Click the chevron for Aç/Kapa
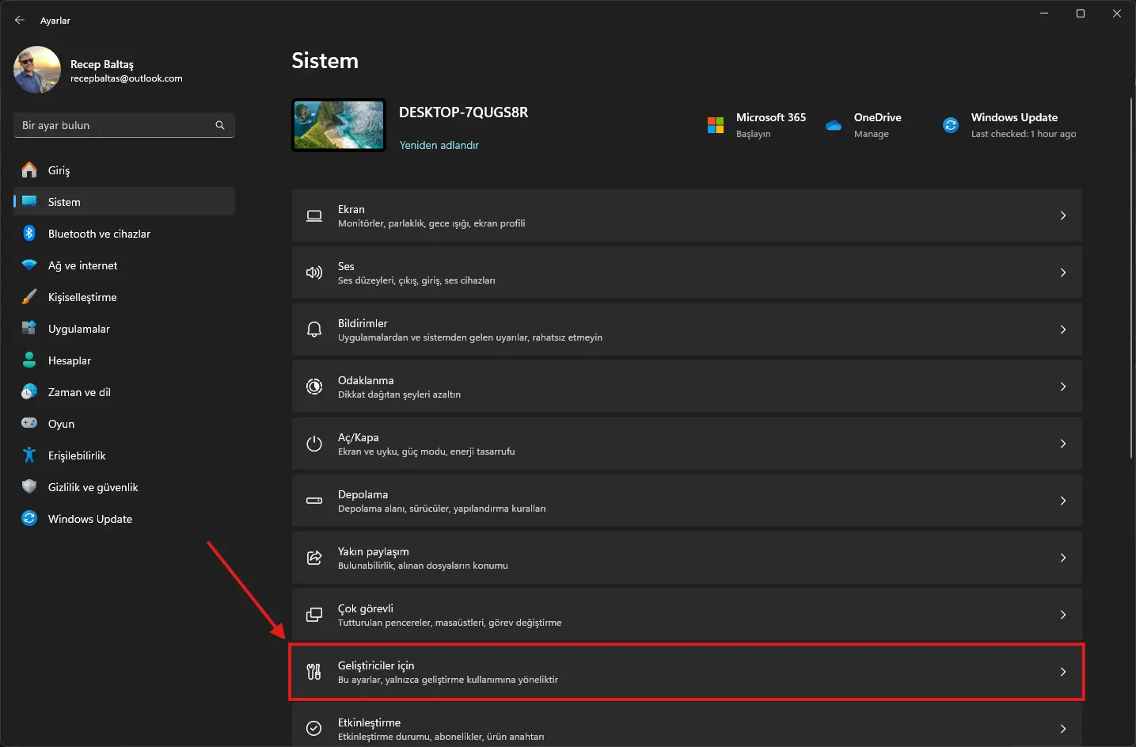Viewport: 1136px width, 747px height. coord(1063,444)
